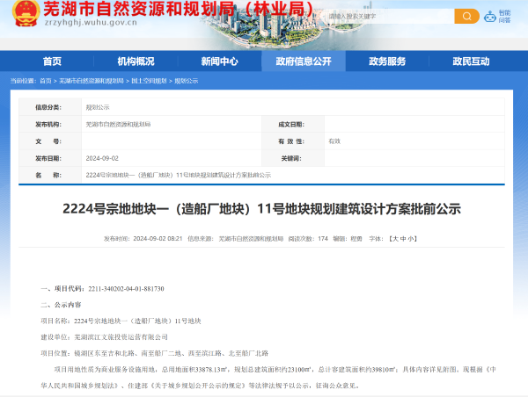
Task: Navigate to the 政民互动 tab
Action: point(471,61)
